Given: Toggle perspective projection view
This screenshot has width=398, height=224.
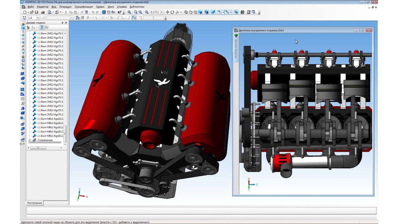Looking at the screenshot, I should coord(213,12).
